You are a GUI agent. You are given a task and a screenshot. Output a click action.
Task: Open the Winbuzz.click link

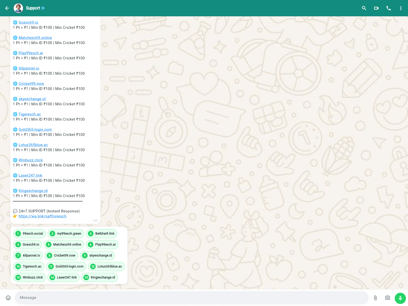click(31, 160)
